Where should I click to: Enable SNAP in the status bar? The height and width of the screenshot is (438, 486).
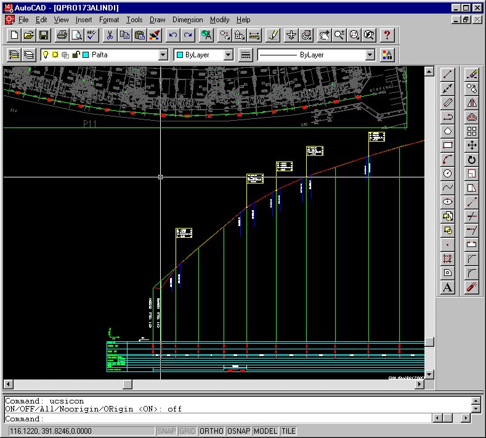click(x=166, y=431)
